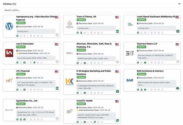Open BAR Architects & Interiors title

tap(150, 71)
